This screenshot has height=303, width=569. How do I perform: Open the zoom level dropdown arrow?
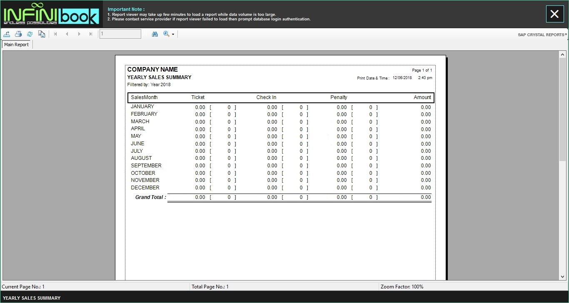pos(173,35)
